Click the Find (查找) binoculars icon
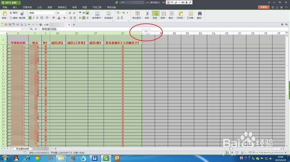Screen dimensions: 290x162 click(200, 14)
